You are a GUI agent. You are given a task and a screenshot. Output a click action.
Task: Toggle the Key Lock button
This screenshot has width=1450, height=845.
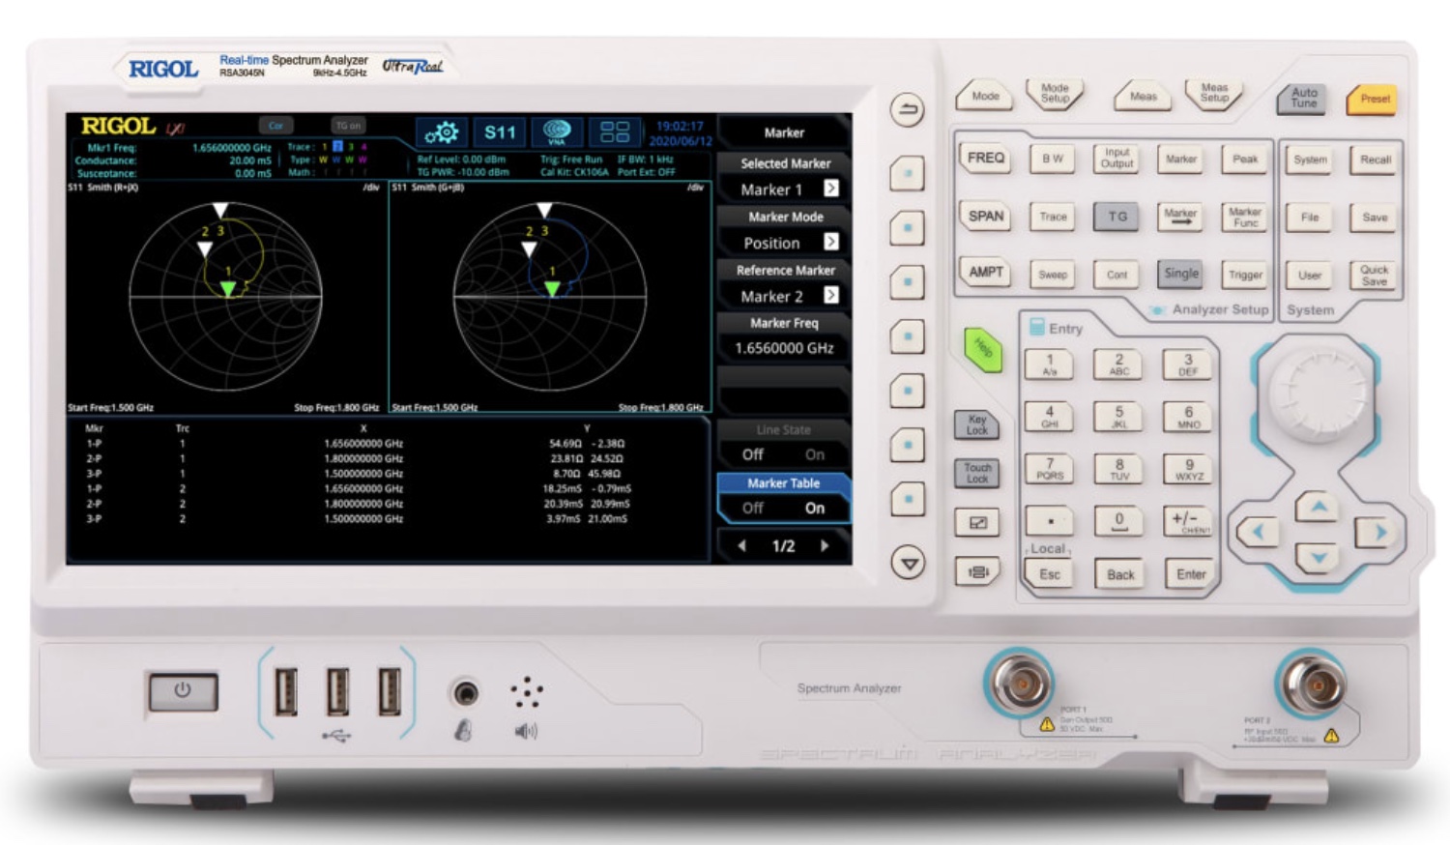point(976,424)
